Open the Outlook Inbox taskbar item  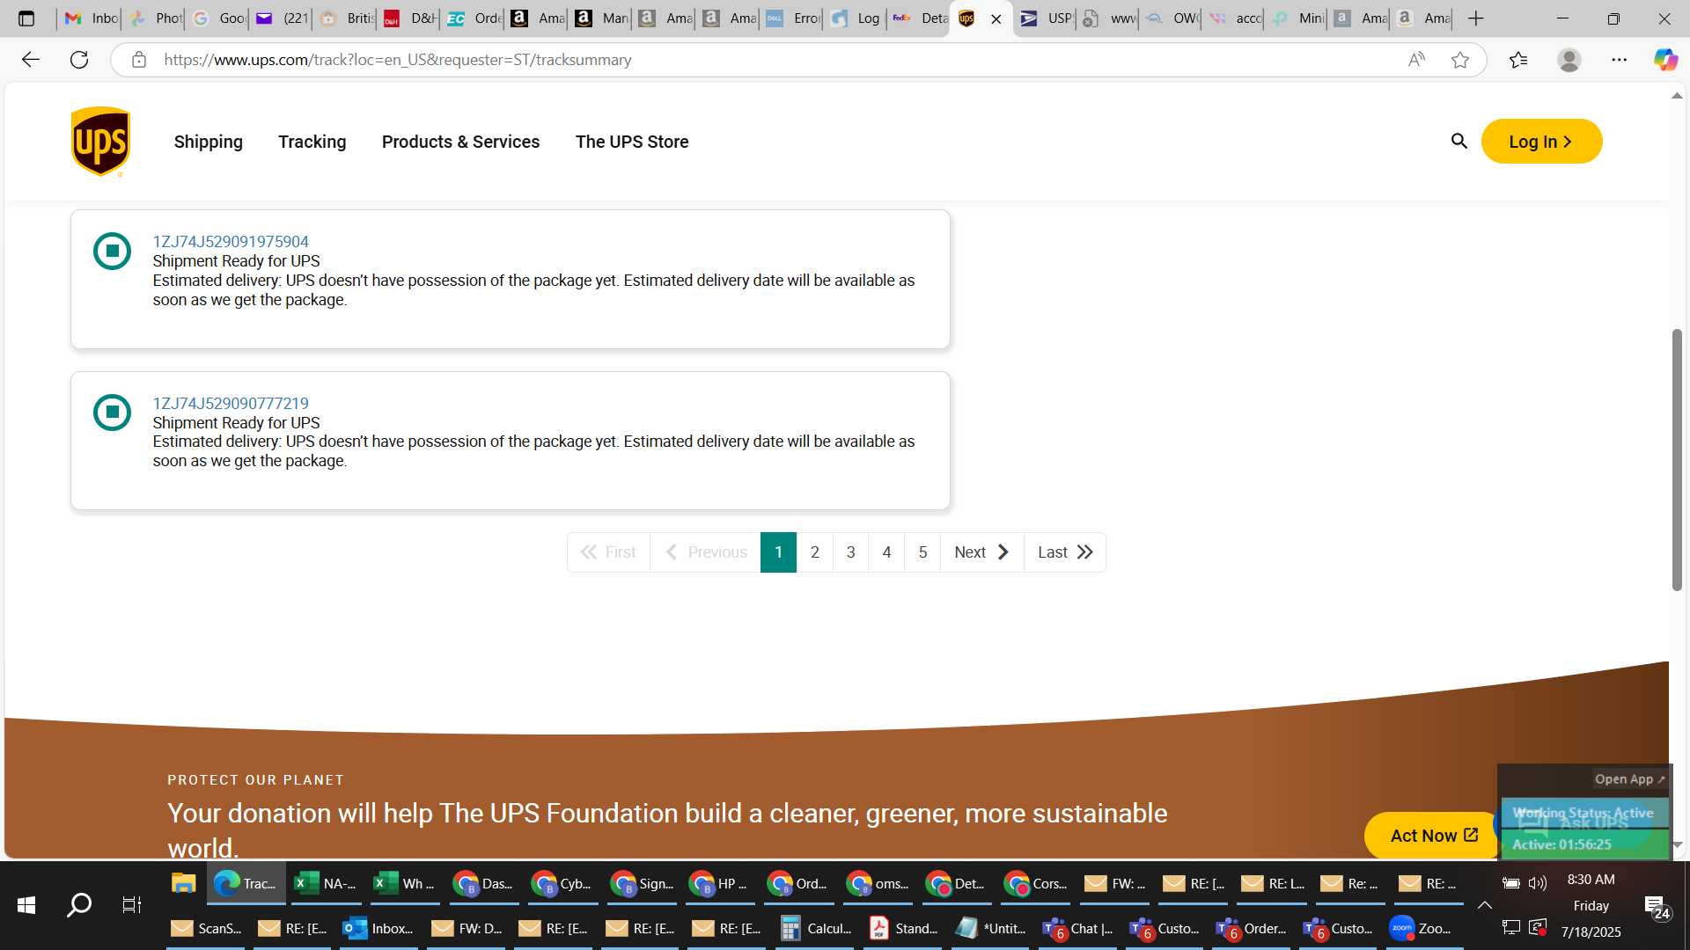click(x=379, y=928)
